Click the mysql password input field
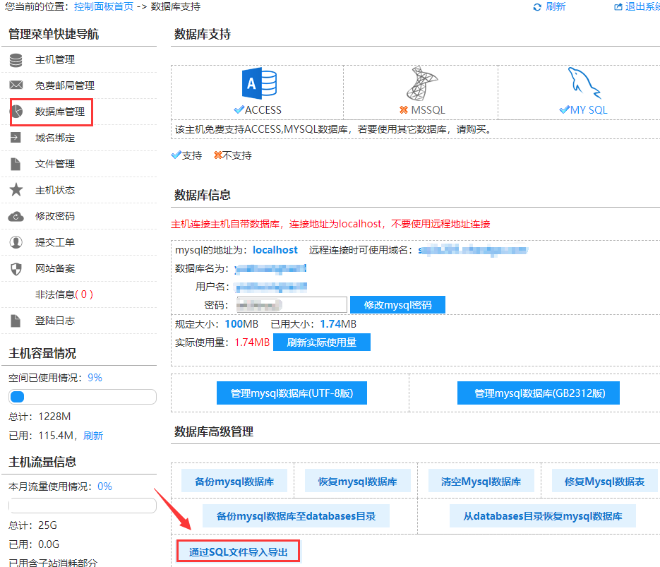Viewport: 660px width, 567px height. point(290,304)
